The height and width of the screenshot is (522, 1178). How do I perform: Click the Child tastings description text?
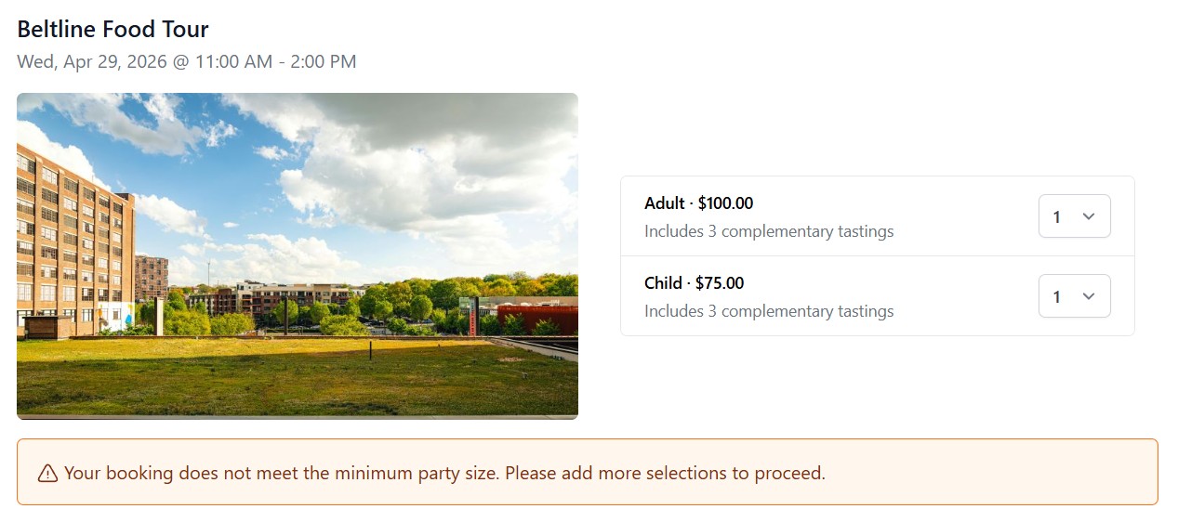[x=769, y=311]
